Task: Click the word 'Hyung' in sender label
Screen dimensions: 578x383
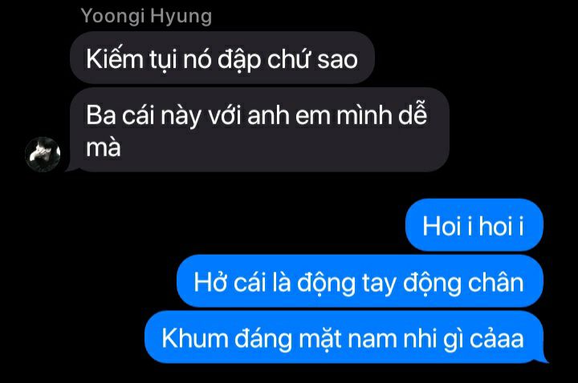Action: click(181, 18)
